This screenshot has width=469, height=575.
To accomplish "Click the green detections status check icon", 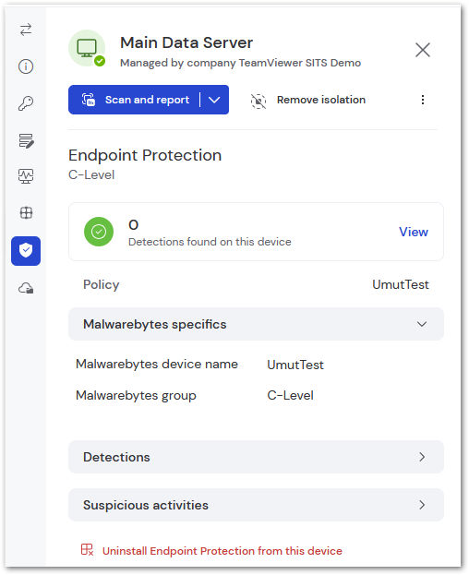I will [99, 232].
